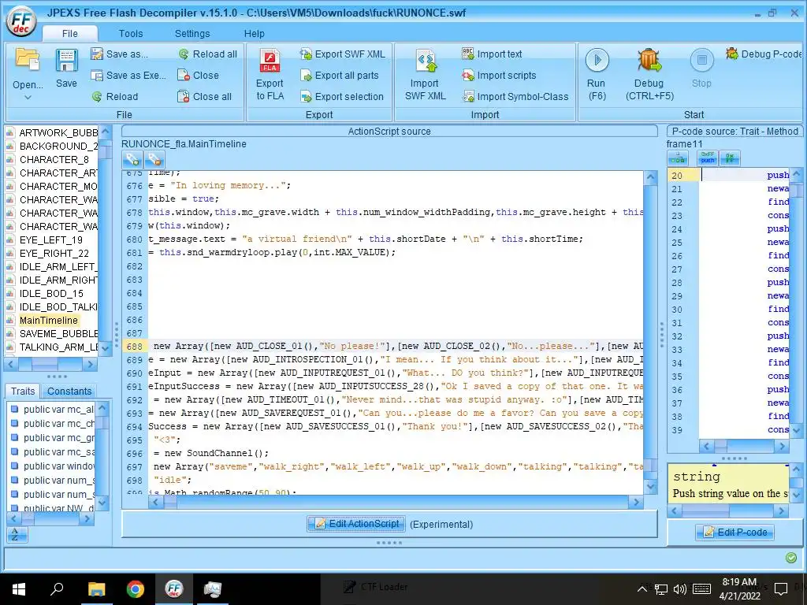The width and height of the screenshot is (807, 605).
Task: Click the FFdec application logo button
Action: pyautogui.click(x=21, y=21)
